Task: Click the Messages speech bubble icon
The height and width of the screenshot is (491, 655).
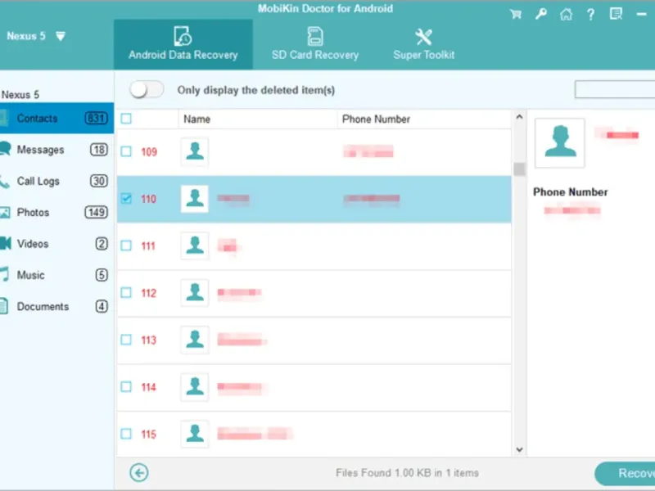Action: click(x=6, y=149)
